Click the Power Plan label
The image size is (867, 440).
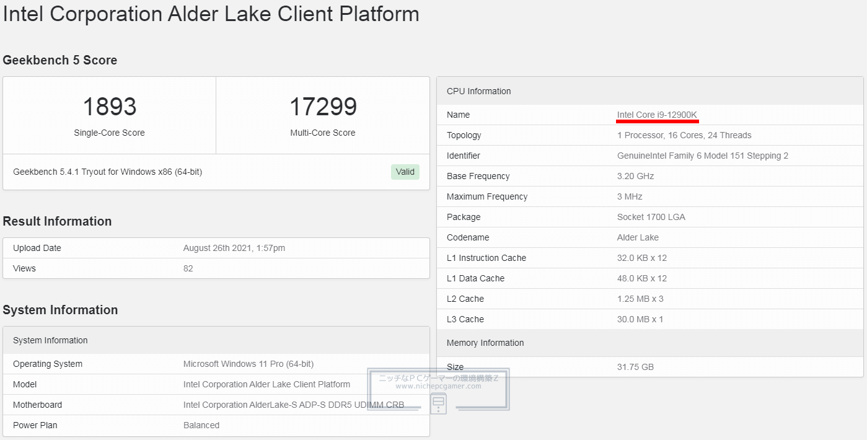(35, 425)
